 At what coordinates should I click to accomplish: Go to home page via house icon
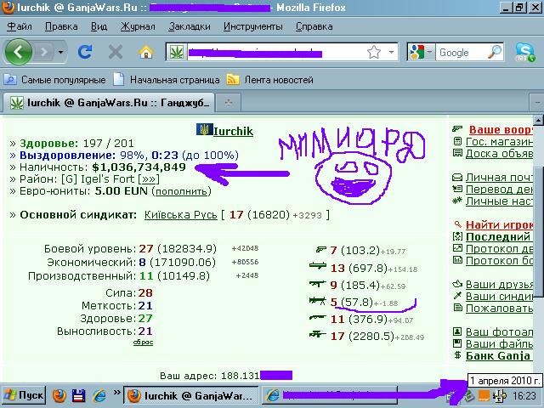coord(146,53)
